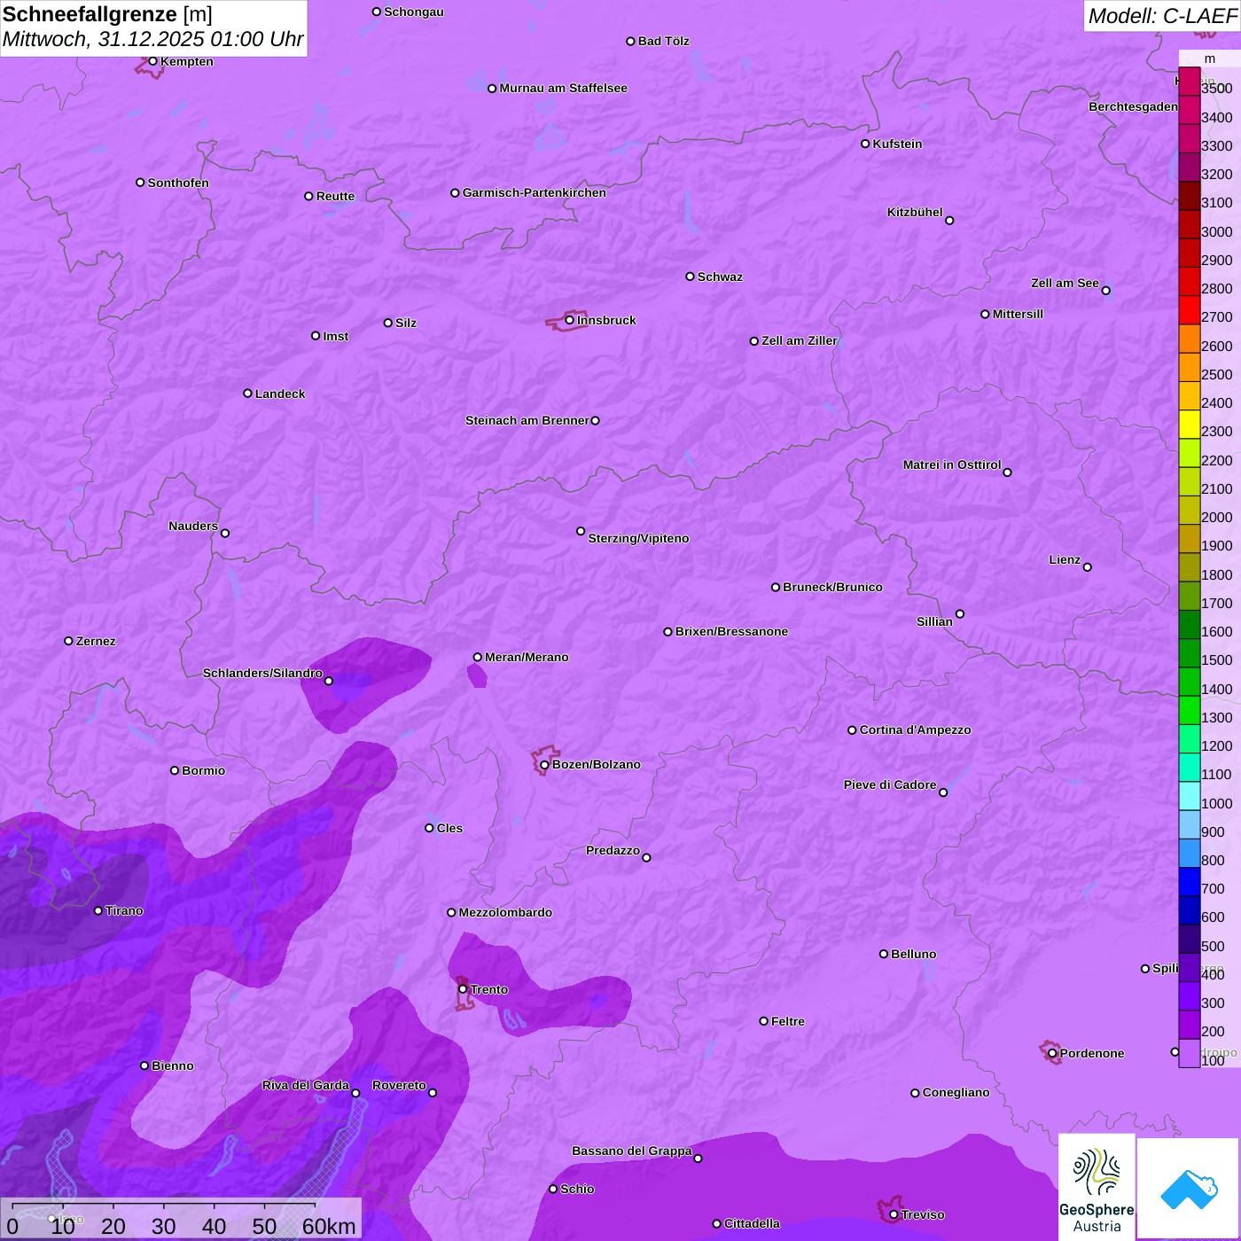This screenshot has width=1241, height=1241.
Task: Click the "Cortina d'Ampezzo" label
Action: click(916, 730)
